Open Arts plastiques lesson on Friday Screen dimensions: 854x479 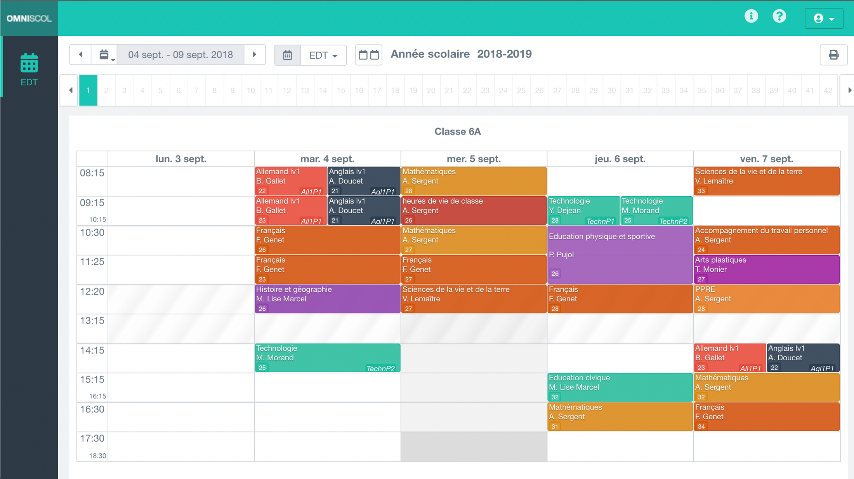click(x=766, y=269)
